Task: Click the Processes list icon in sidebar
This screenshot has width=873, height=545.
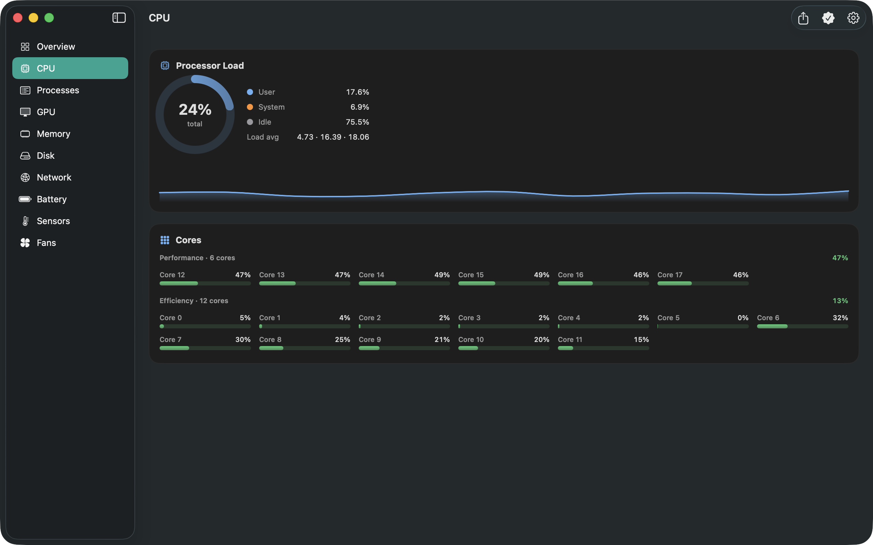Action: pos(25,90)
